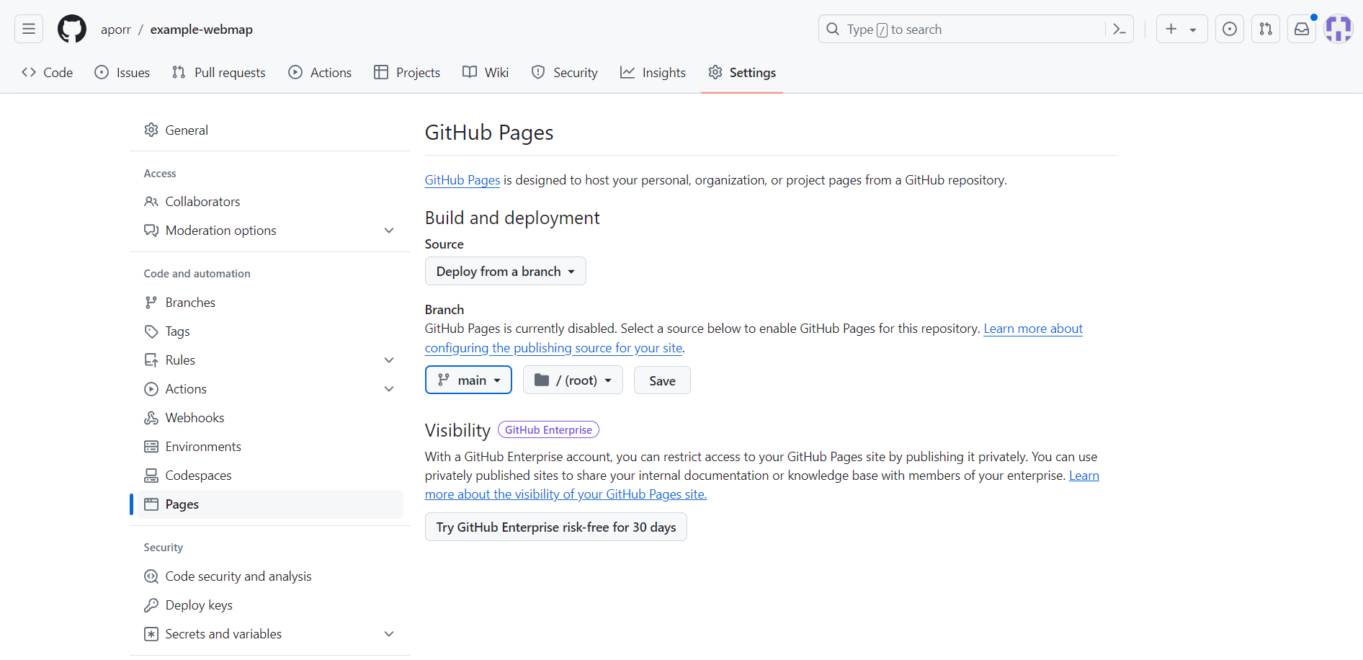Click the asterisk icon beside Secrets and variables
Viewport: 1363px width, 660px height.
151,634
